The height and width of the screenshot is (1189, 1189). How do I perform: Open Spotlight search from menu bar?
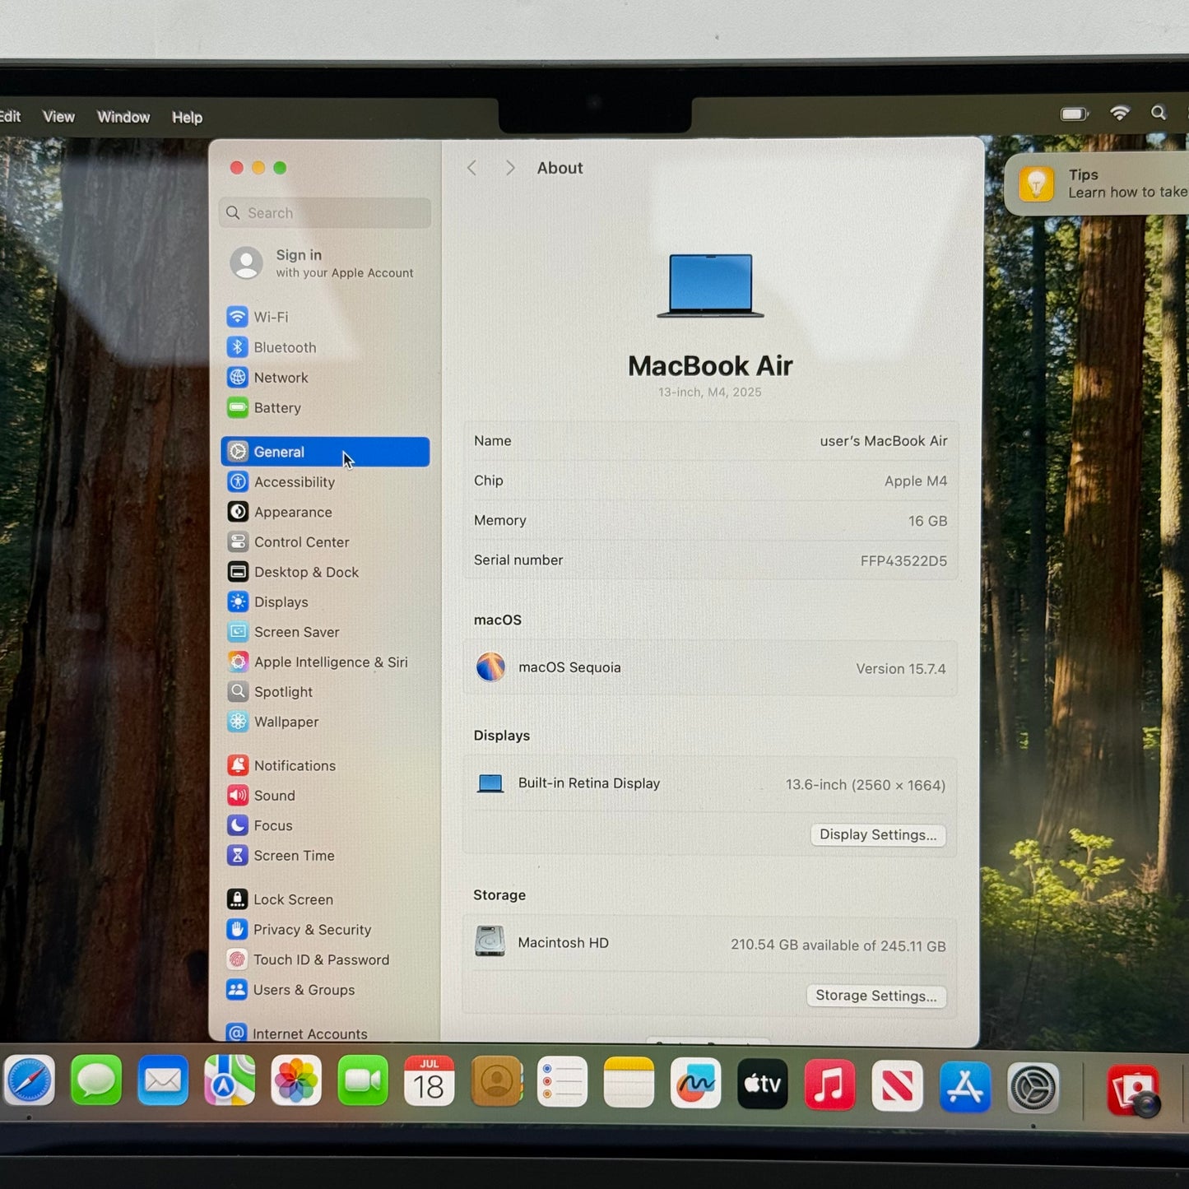[x=1159, y=113]
